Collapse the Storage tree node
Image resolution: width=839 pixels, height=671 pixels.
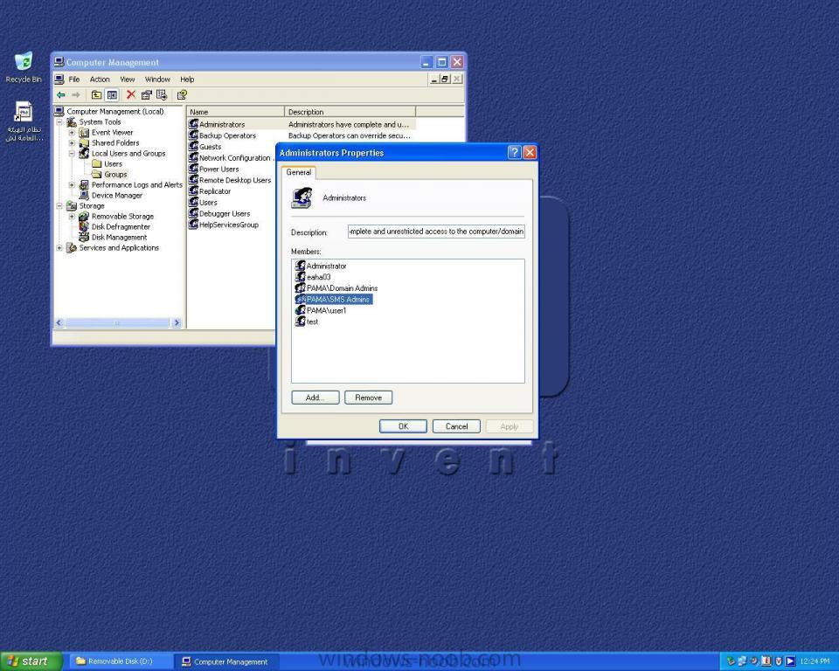[60, 206]
